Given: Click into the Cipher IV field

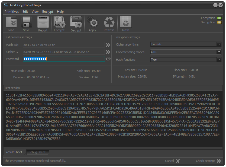Looking at the screenshot, I should click(x=64, y=52).
